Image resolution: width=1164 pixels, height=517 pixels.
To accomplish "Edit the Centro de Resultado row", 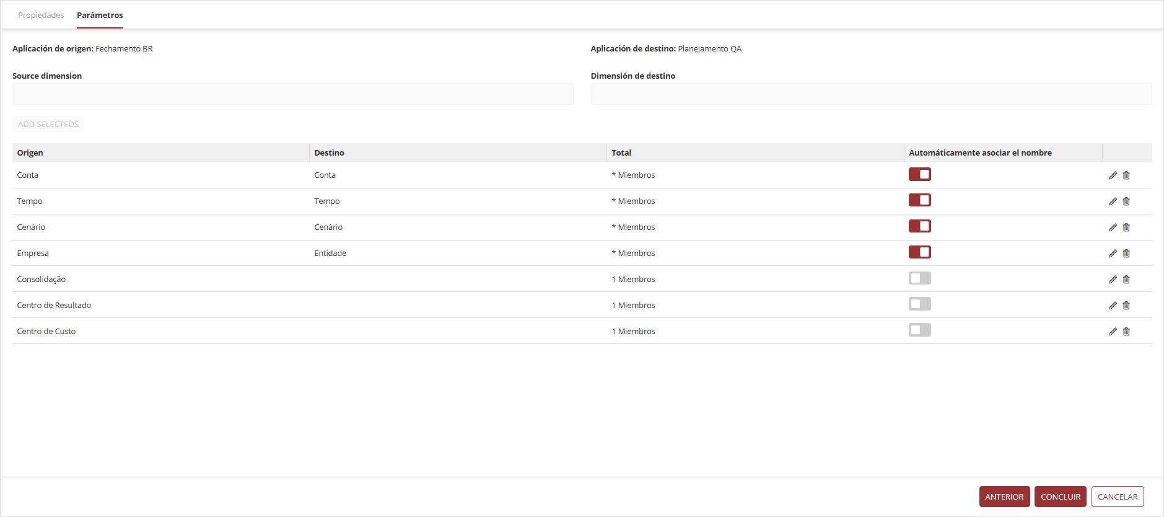I will pos(1113,306).
